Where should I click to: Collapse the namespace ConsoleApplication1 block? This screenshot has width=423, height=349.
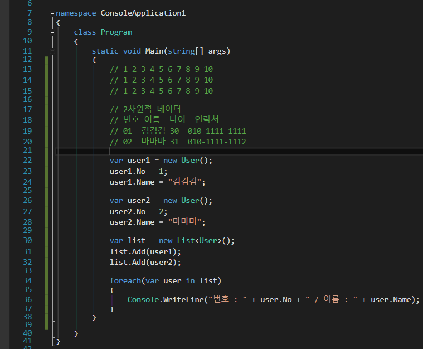52,13
